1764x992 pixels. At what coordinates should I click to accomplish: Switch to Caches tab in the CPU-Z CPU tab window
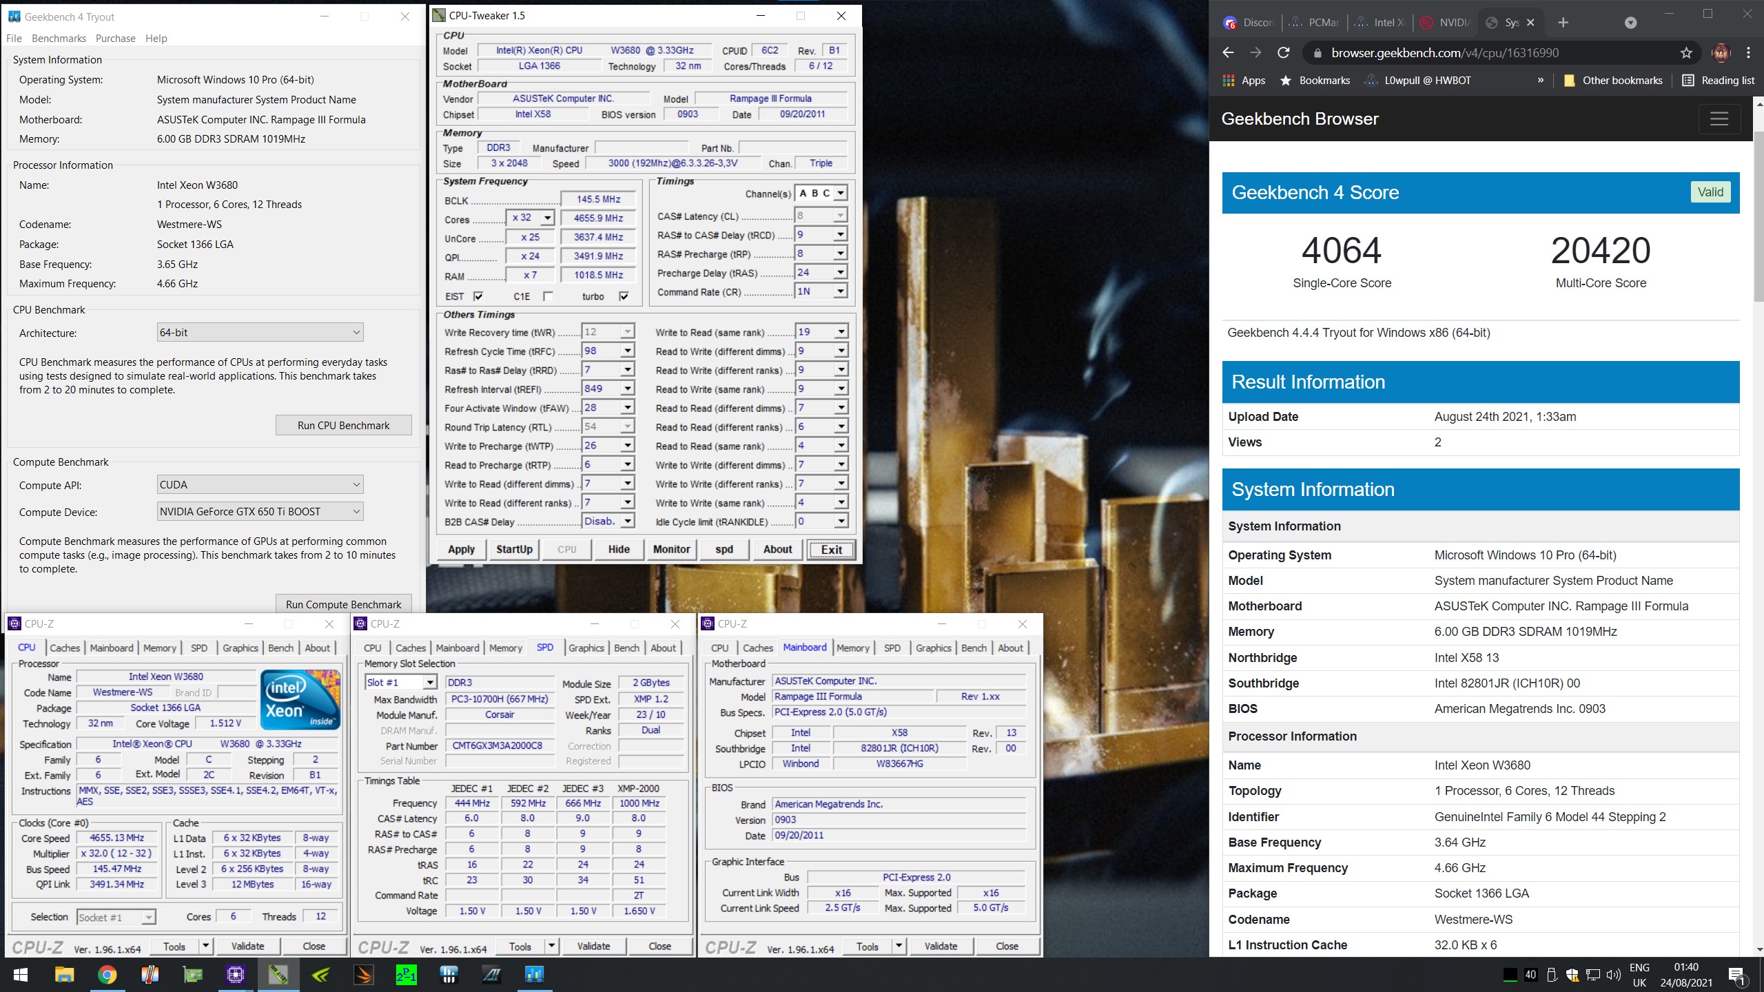[65, 648]
